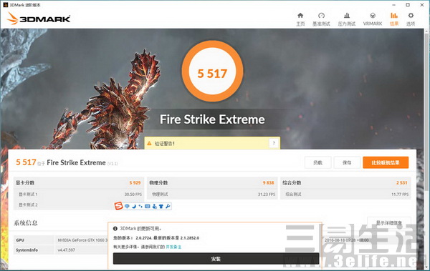Click the black 安装 install button
Image resolution: width=430 pixels, height=271 pixels.
coord(216,259)
